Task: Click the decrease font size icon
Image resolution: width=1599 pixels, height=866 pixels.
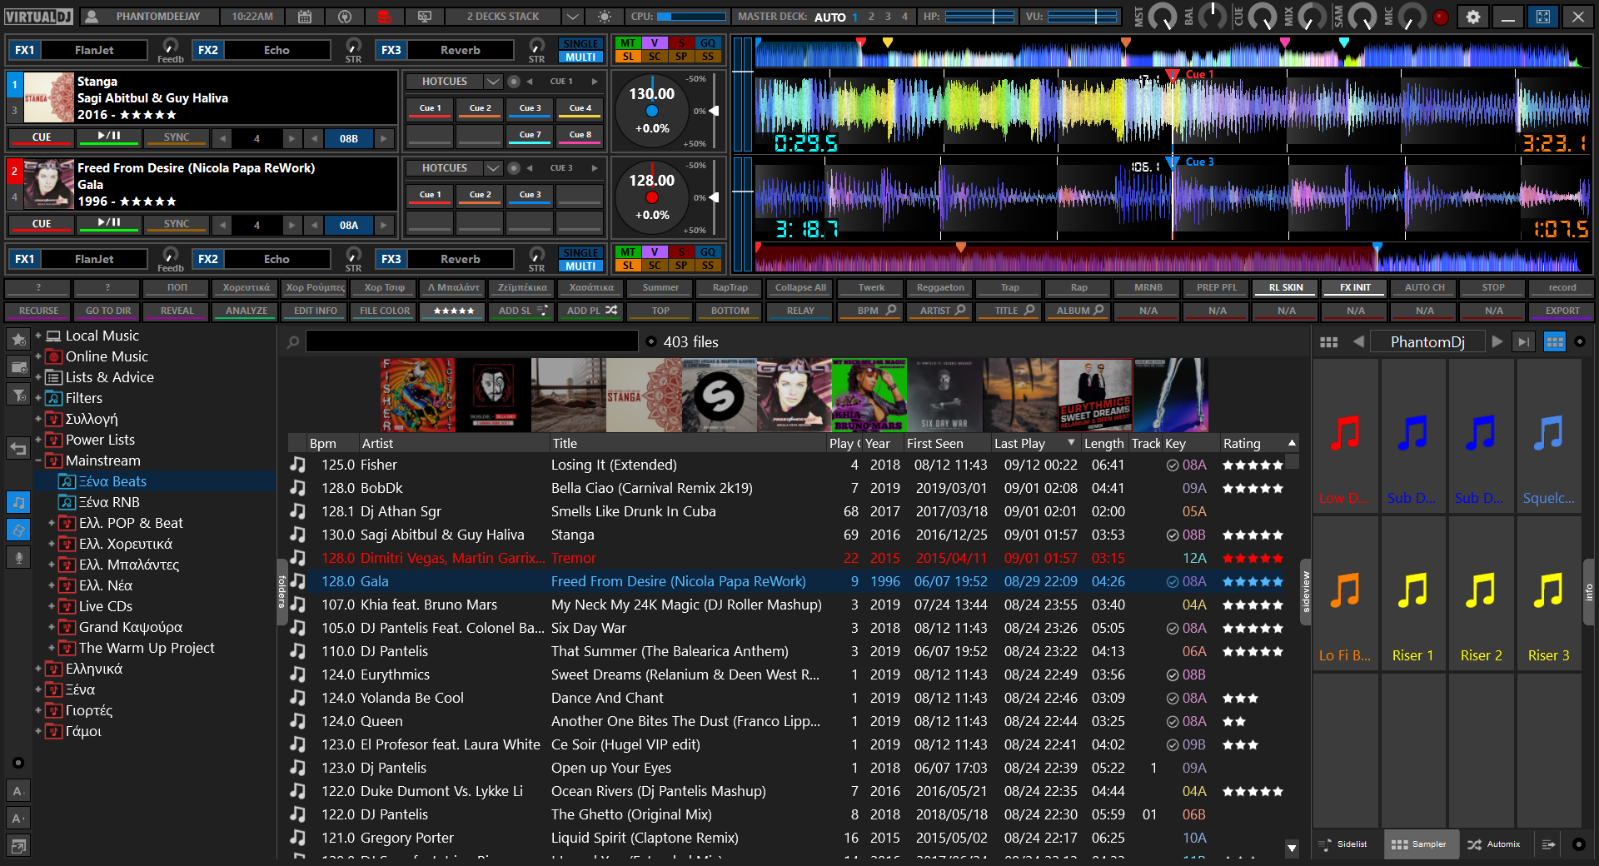Action: point(18,791)
